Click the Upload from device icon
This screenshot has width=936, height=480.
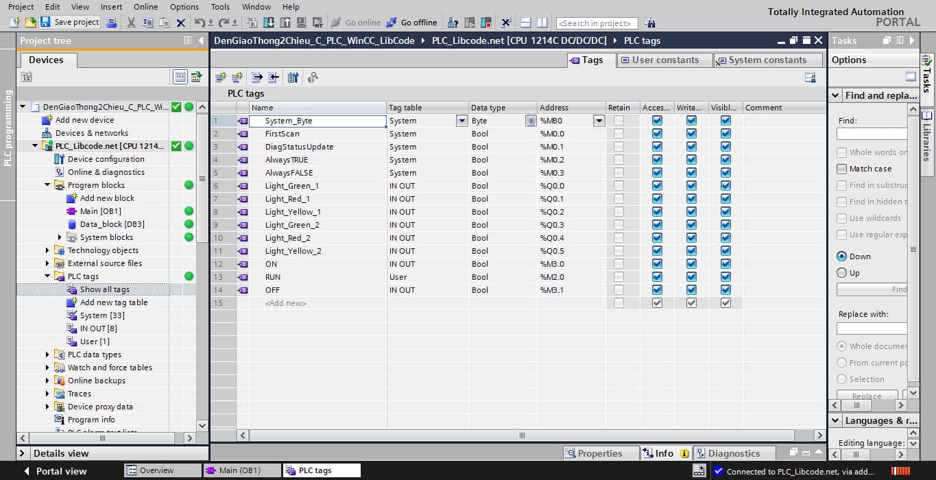click(x=285, y=23)
